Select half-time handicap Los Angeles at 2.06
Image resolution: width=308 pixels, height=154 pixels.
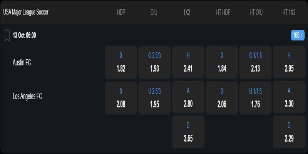(x=222, y=98)
